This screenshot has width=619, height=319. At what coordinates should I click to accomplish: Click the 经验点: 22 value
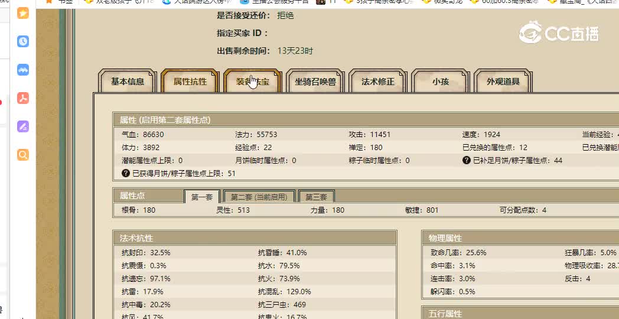point(253,148)
